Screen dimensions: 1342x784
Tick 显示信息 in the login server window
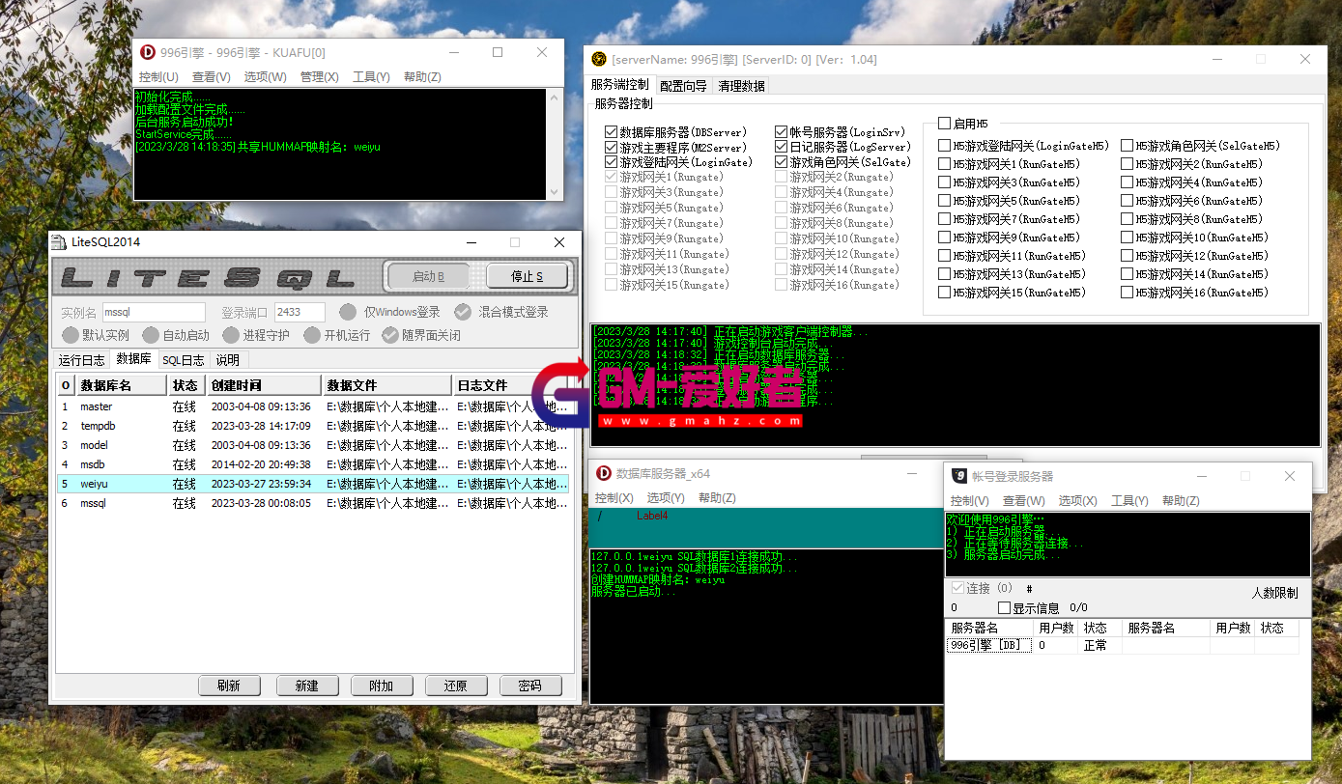pyautogui.click(x=1004, y=608)
